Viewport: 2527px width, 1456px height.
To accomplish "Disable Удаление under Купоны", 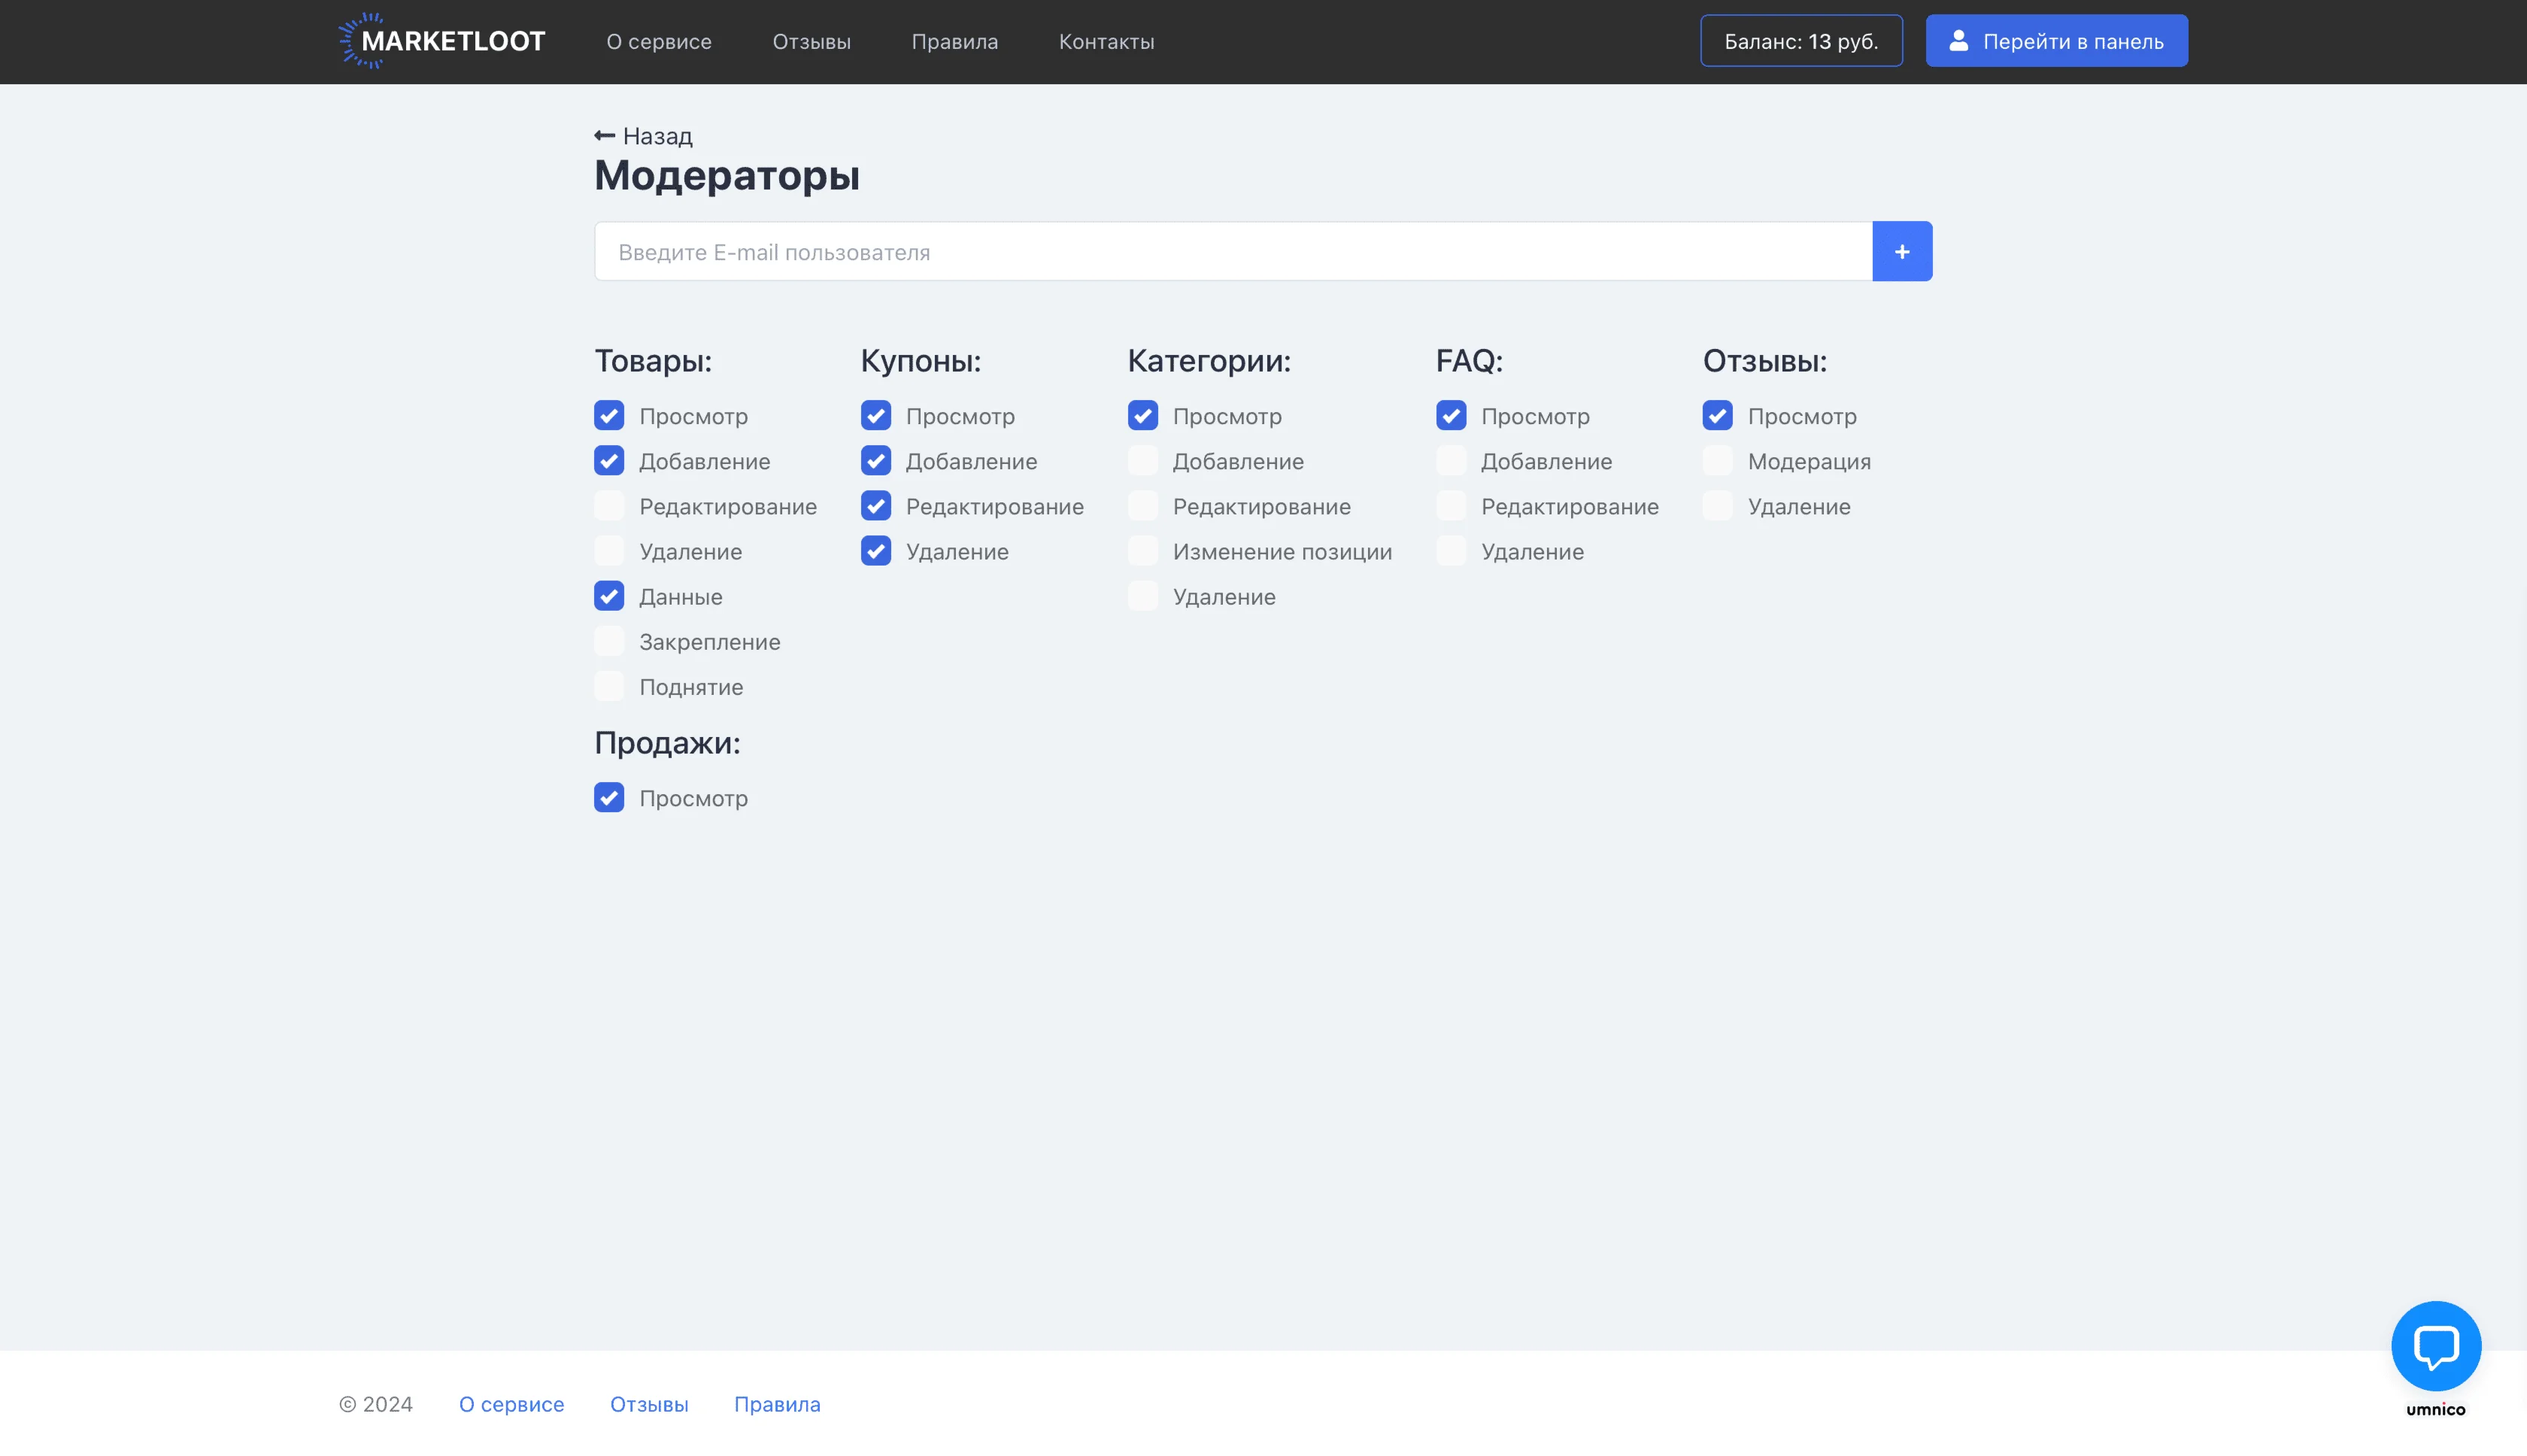I will [876, 551].
